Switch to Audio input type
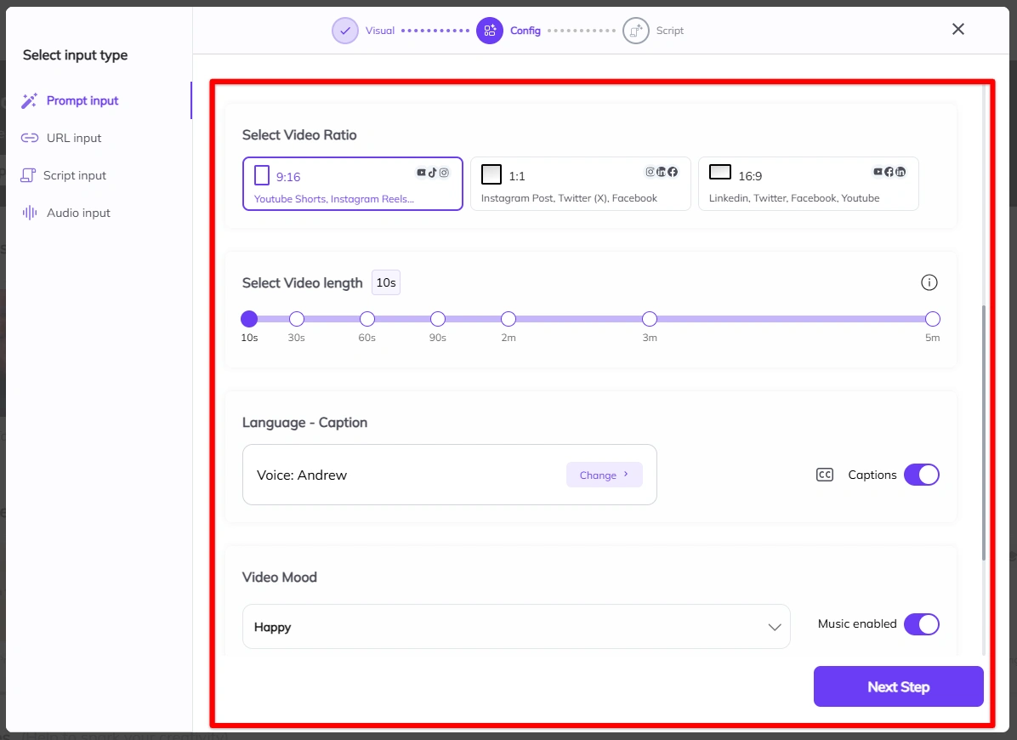Image resolution: width=1017 pixels, height=740 pixels. pyautogui.click(x=78, y=213)
